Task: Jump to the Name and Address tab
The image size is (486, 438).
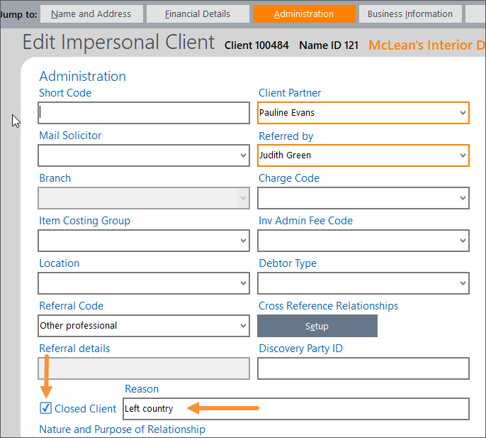Action: (91, 13)
